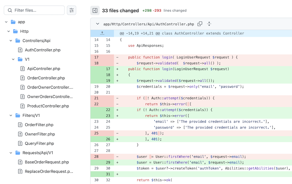
Task: Click the OwnerFilter.php file icon
Action: [20, 134]
